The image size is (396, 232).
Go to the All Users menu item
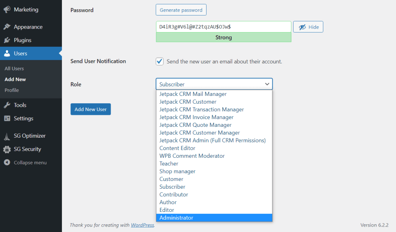click(14, 68)
